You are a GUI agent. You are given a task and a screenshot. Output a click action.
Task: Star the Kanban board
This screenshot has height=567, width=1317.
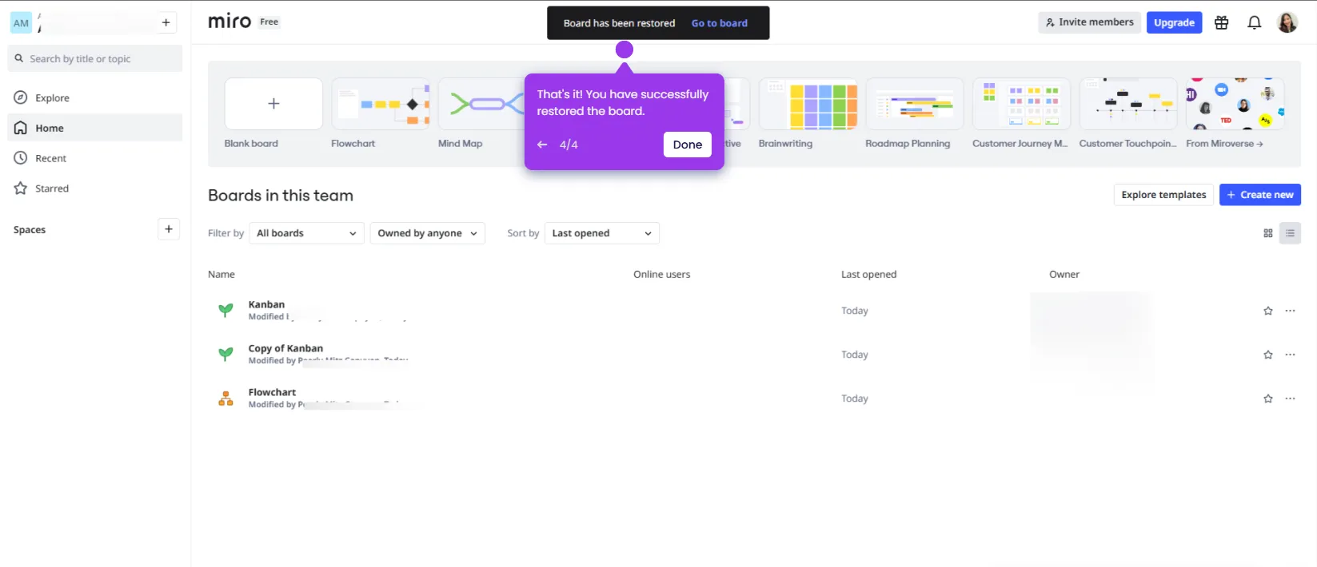pyautogui.click(x=1267, y=311)
